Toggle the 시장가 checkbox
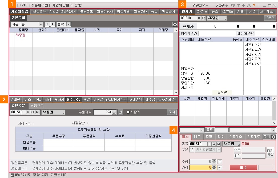Screen dimensions: 278x178 [x=128, y=112]
